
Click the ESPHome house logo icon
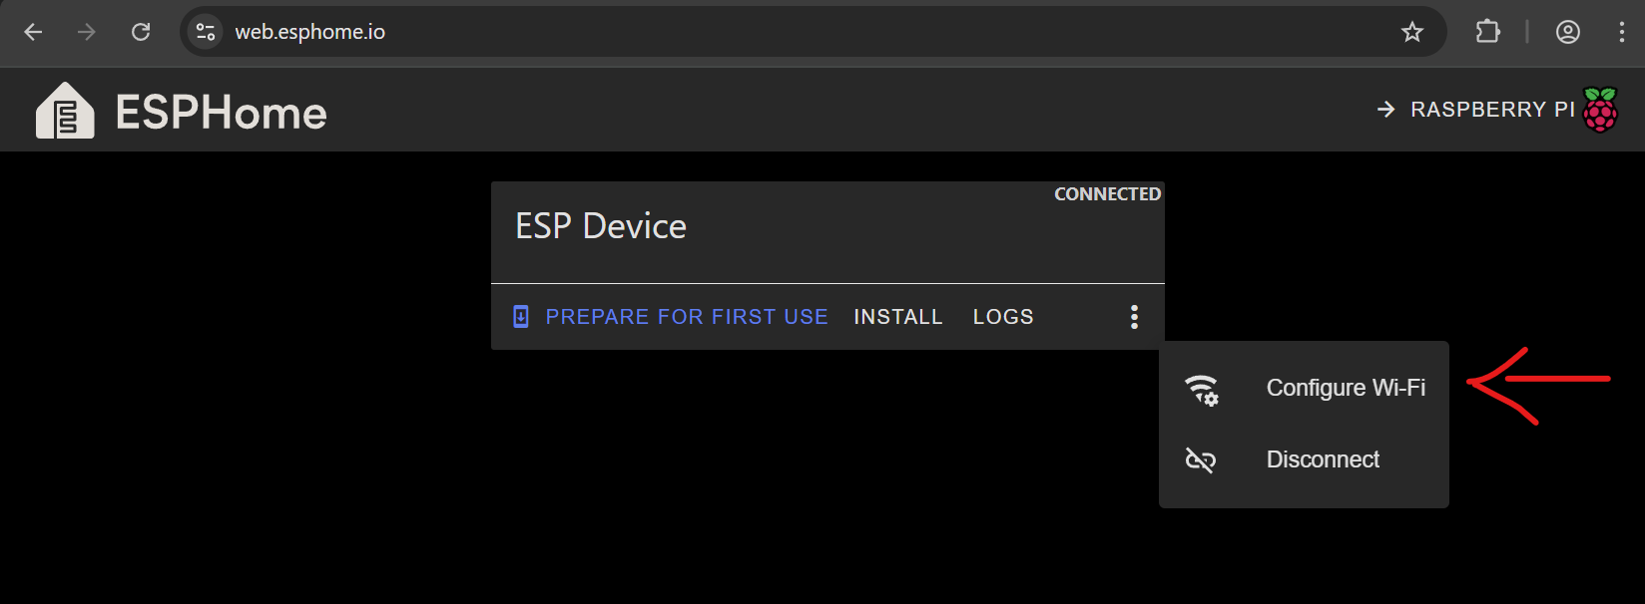click(x=65, y=111)
